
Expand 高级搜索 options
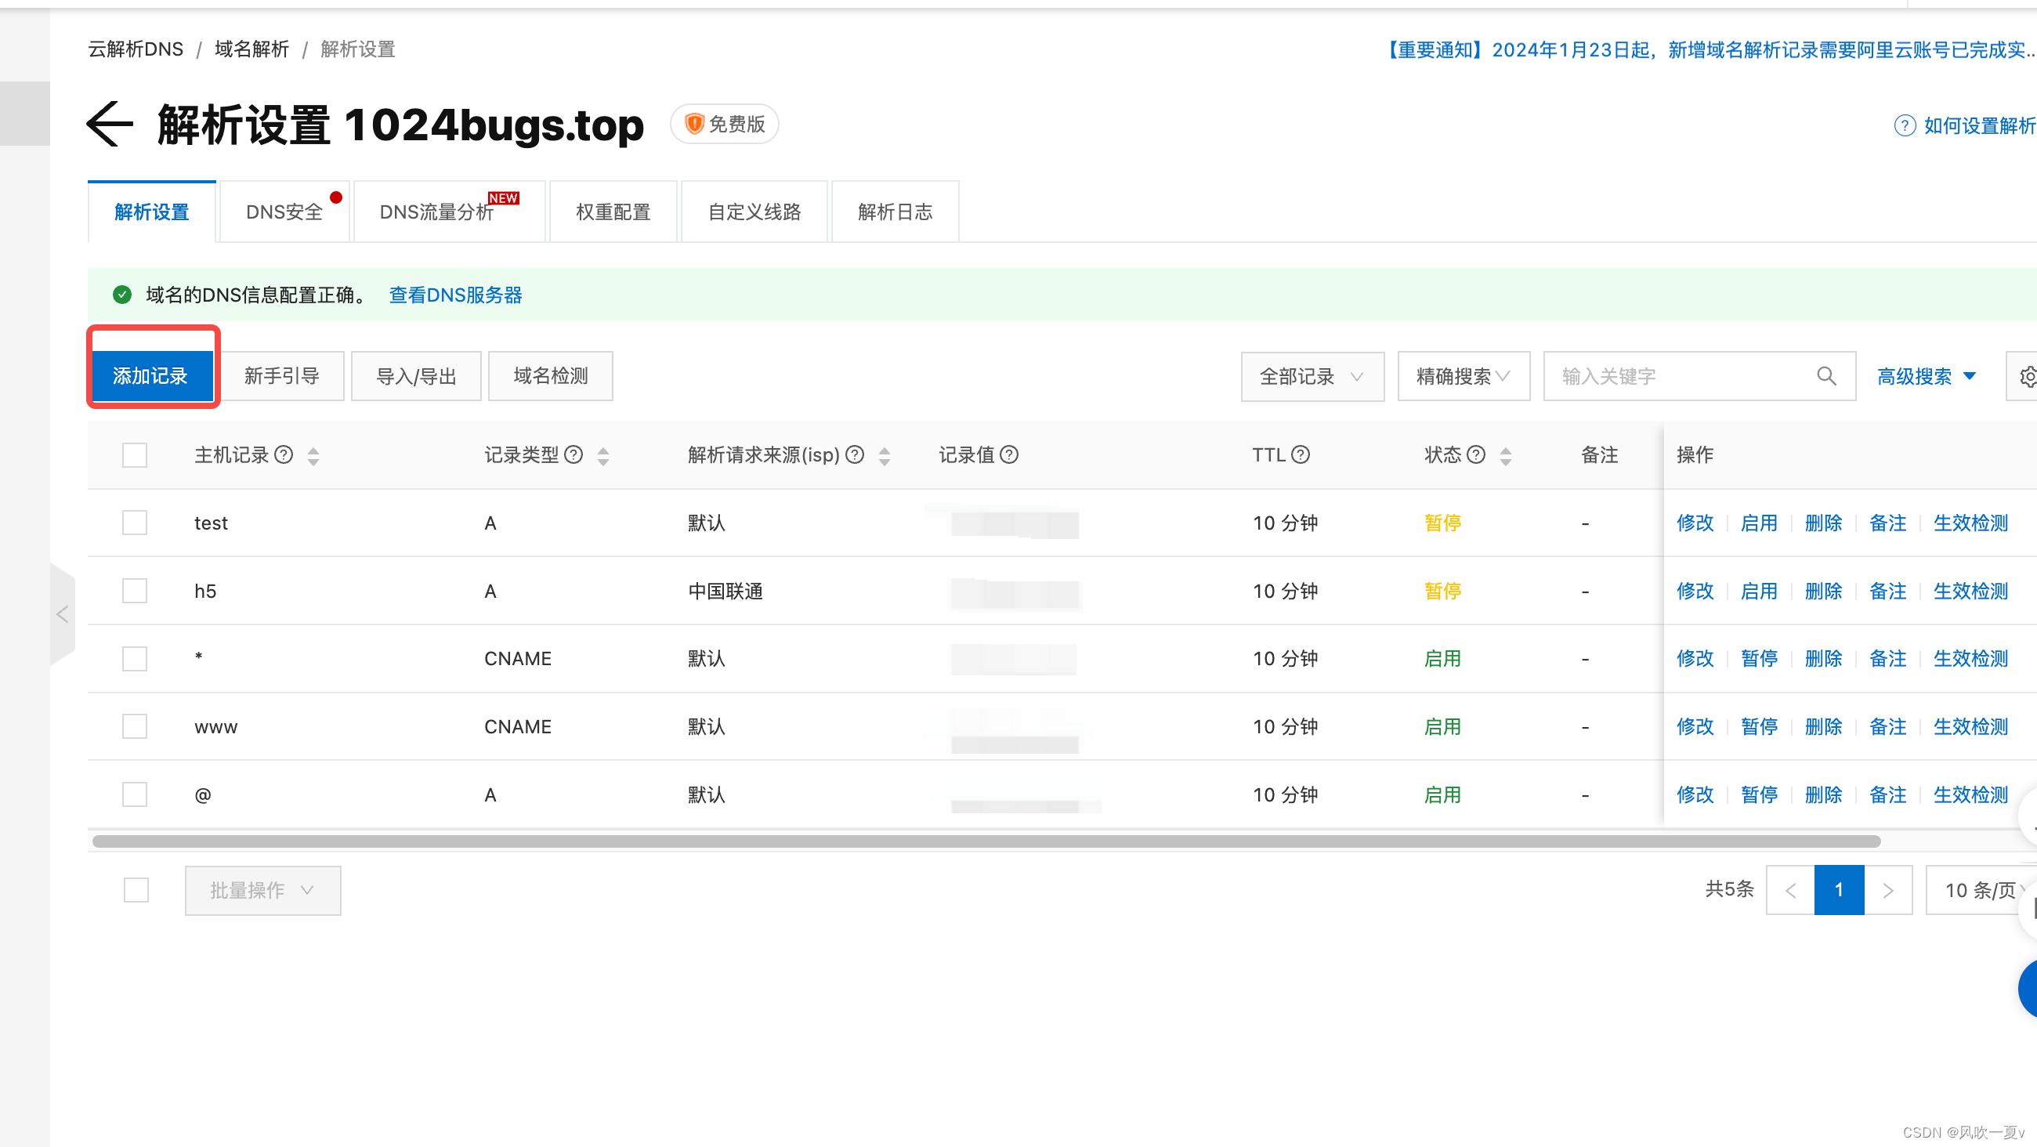[x=1927, y=377]
